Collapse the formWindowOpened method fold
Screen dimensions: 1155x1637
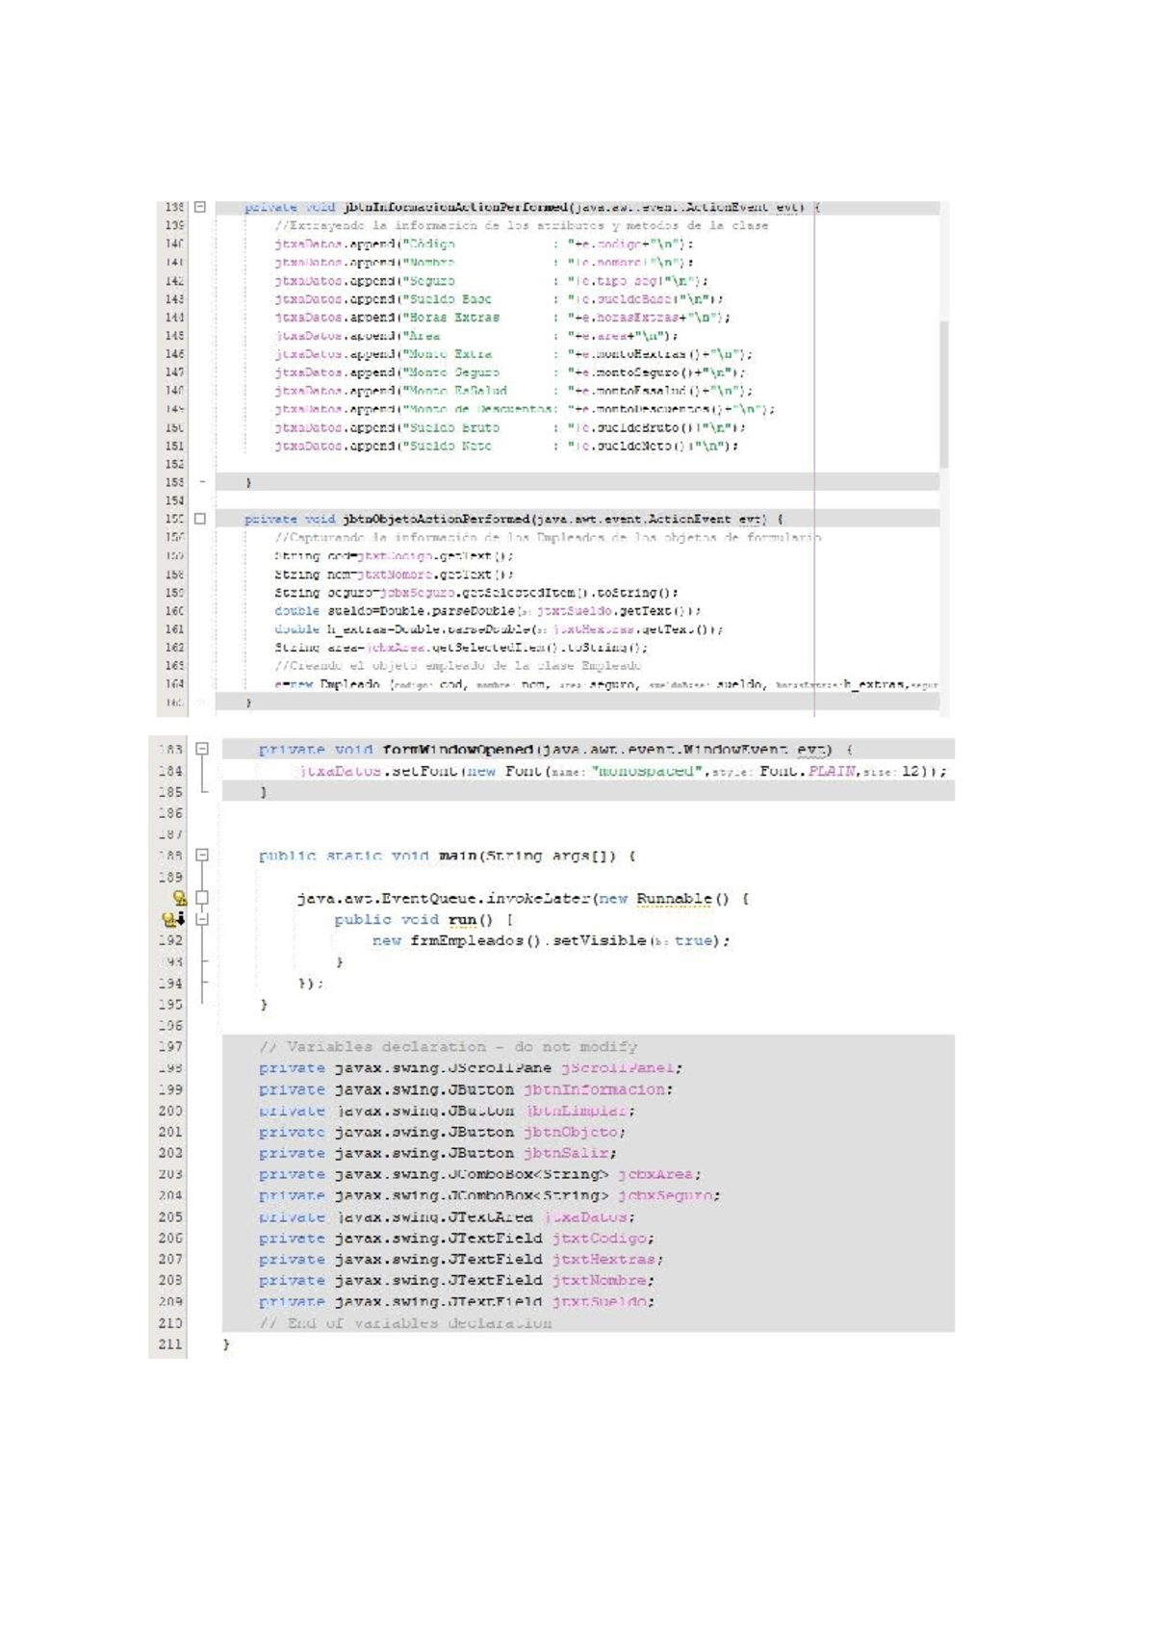point(202,749)
